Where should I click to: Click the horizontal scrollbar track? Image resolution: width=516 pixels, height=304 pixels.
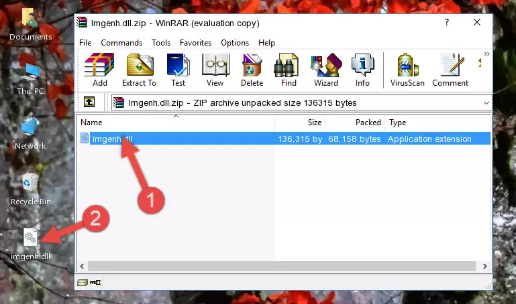coord(282,266)
